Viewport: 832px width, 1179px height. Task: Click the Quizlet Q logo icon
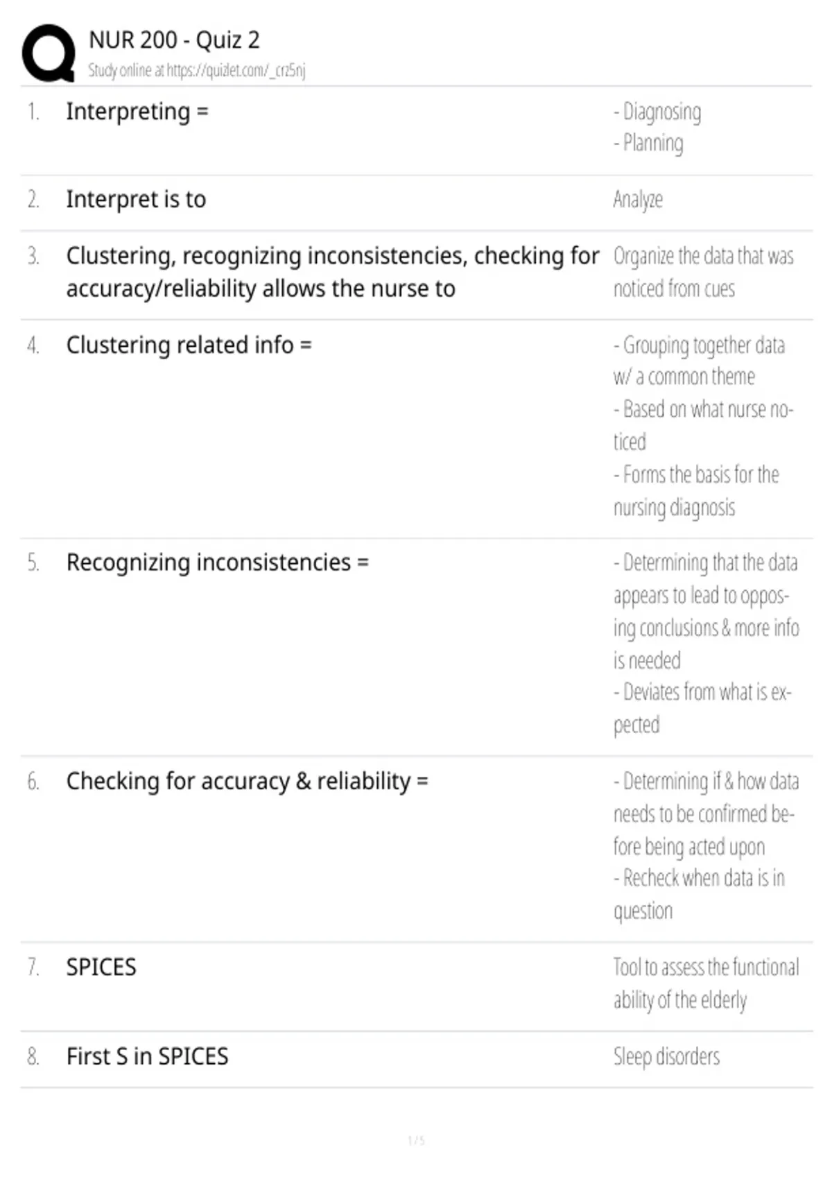(49, 53)
